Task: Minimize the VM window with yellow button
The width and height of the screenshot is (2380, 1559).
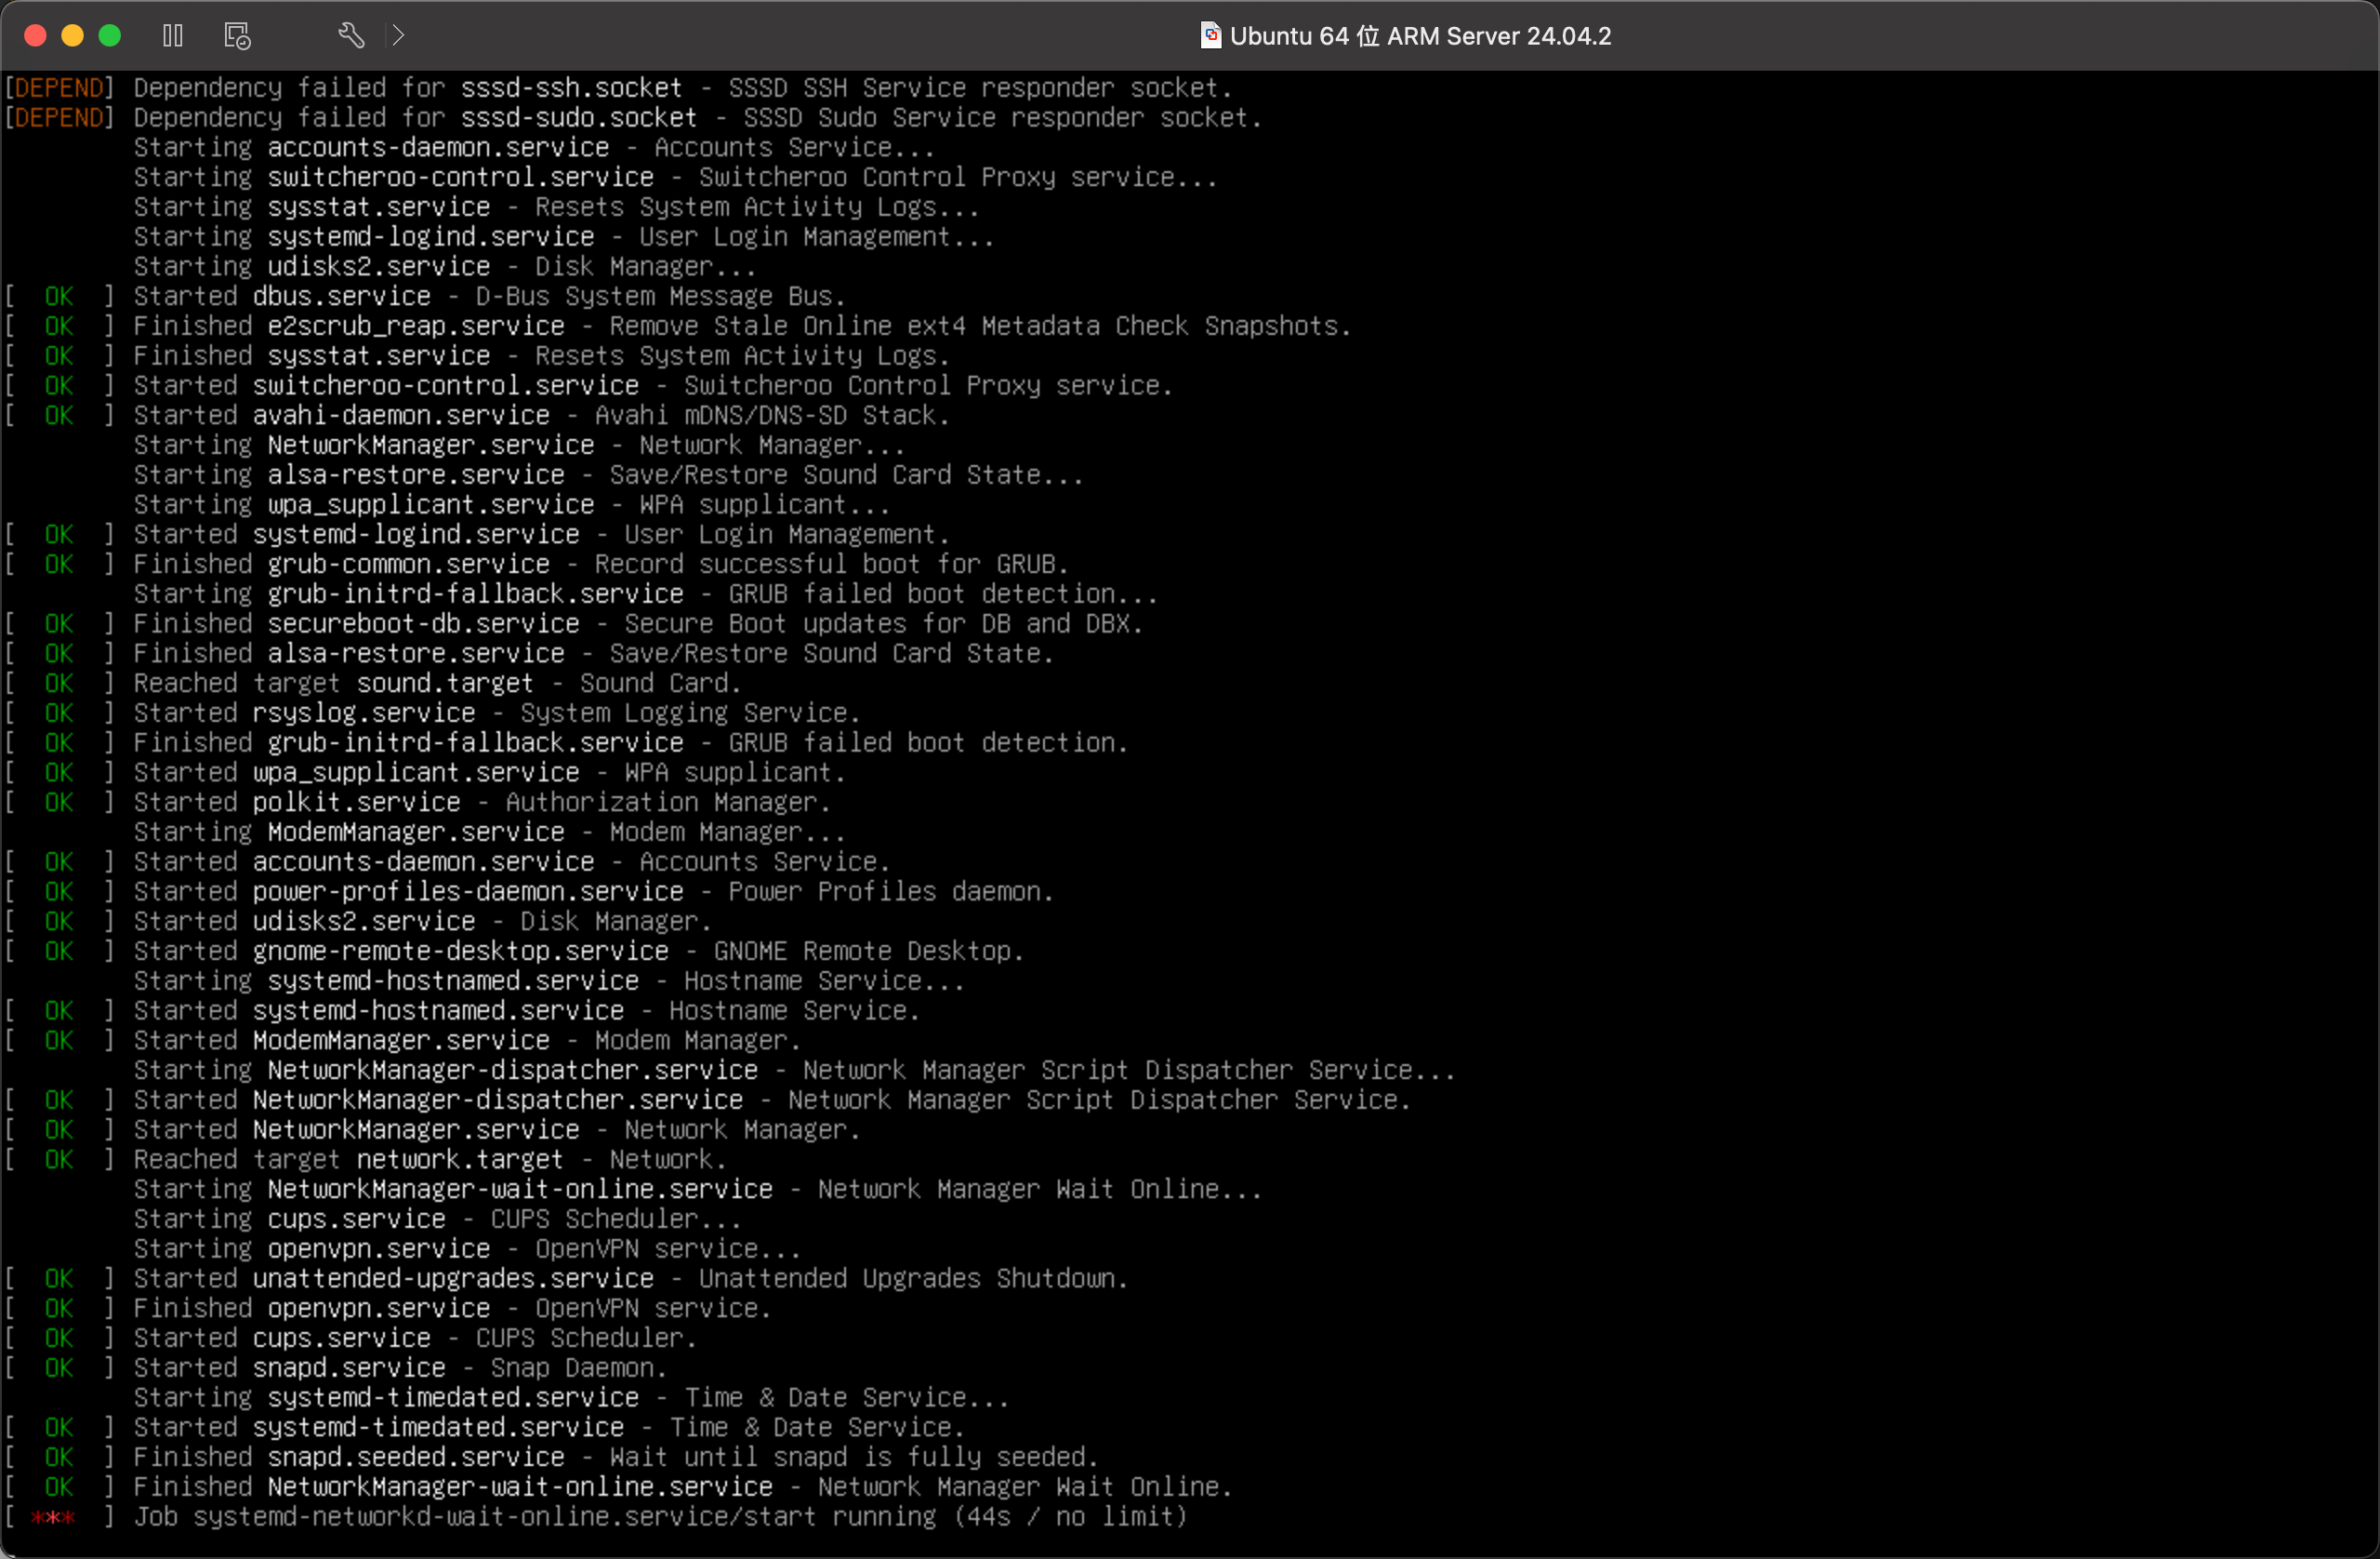Action: (72, 36)
